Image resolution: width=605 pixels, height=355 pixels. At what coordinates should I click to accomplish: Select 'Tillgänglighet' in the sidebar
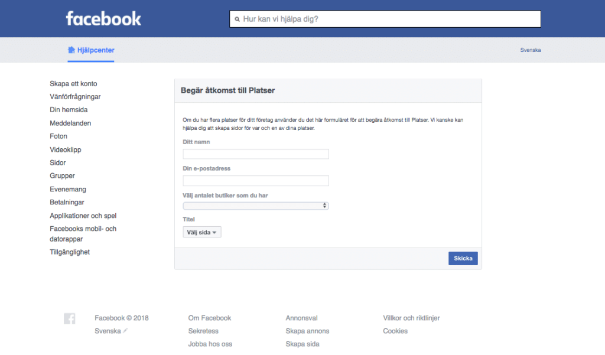(70, 252)
